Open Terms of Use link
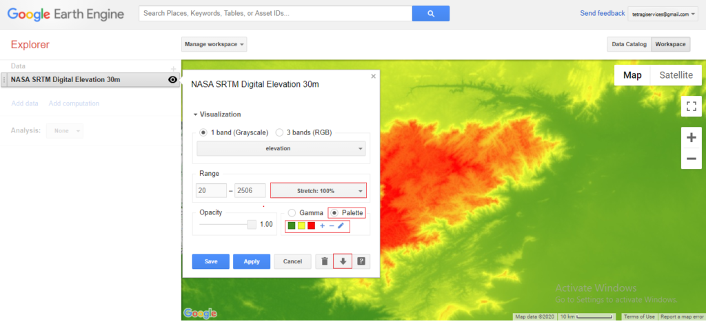Image resolution: width=706 pixels, height=322 pixels. click(639, 316)
